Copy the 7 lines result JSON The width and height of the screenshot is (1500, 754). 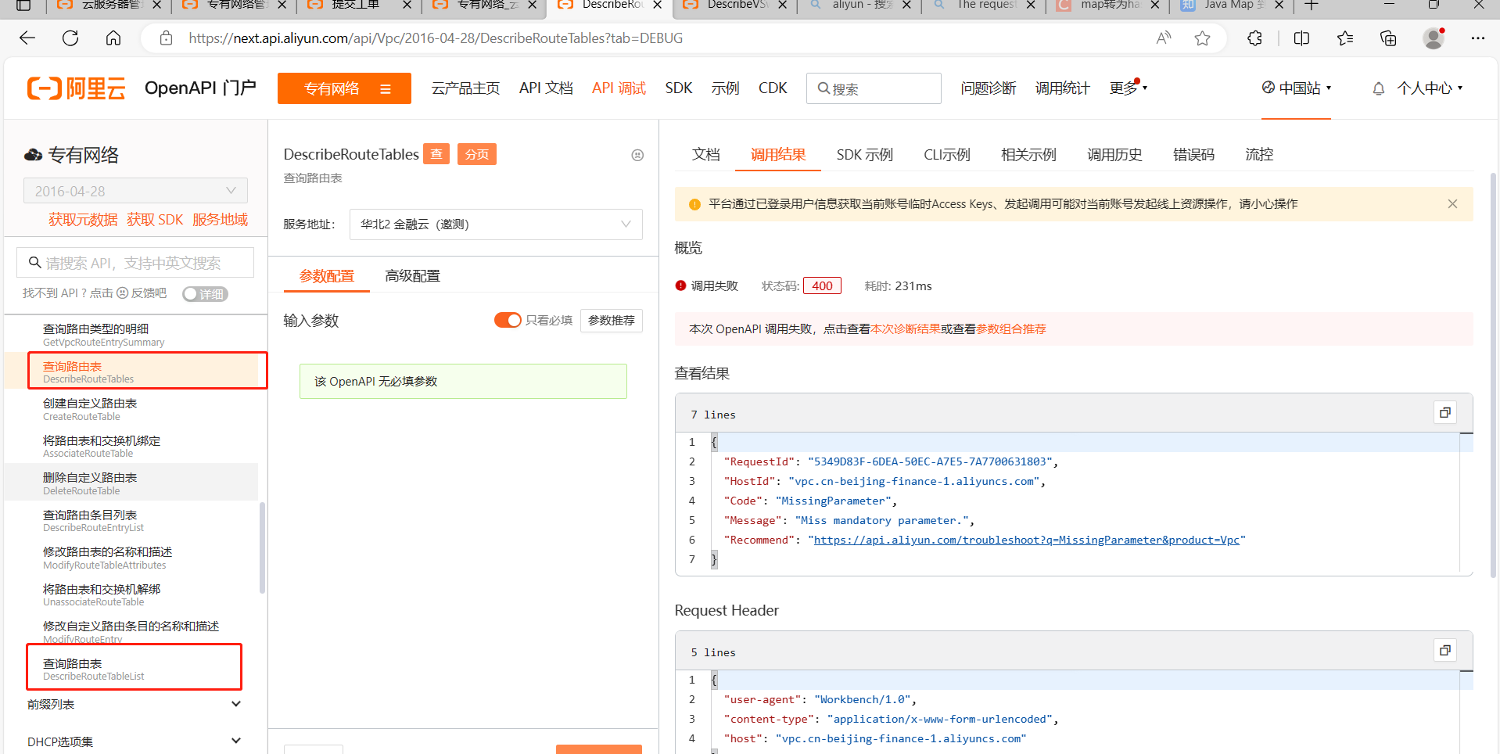[1445, 412]
